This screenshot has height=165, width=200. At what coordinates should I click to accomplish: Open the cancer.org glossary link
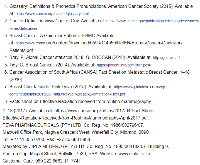tap(52, 14)
